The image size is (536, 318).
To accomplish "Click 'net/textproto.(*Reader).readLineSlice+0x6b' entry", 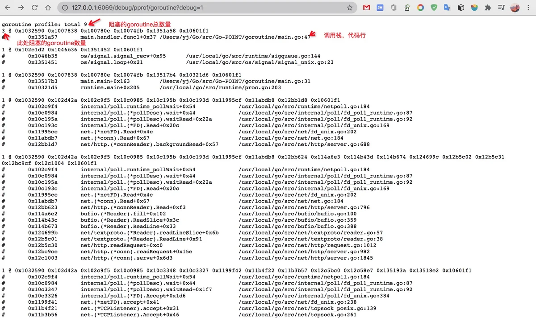I will 150,233.
